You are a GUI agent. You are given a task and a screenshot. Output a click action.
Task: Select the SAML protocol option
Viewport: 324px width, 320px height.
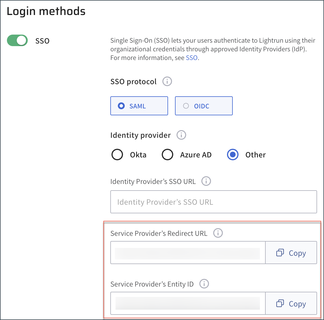[x=139, y=106]
